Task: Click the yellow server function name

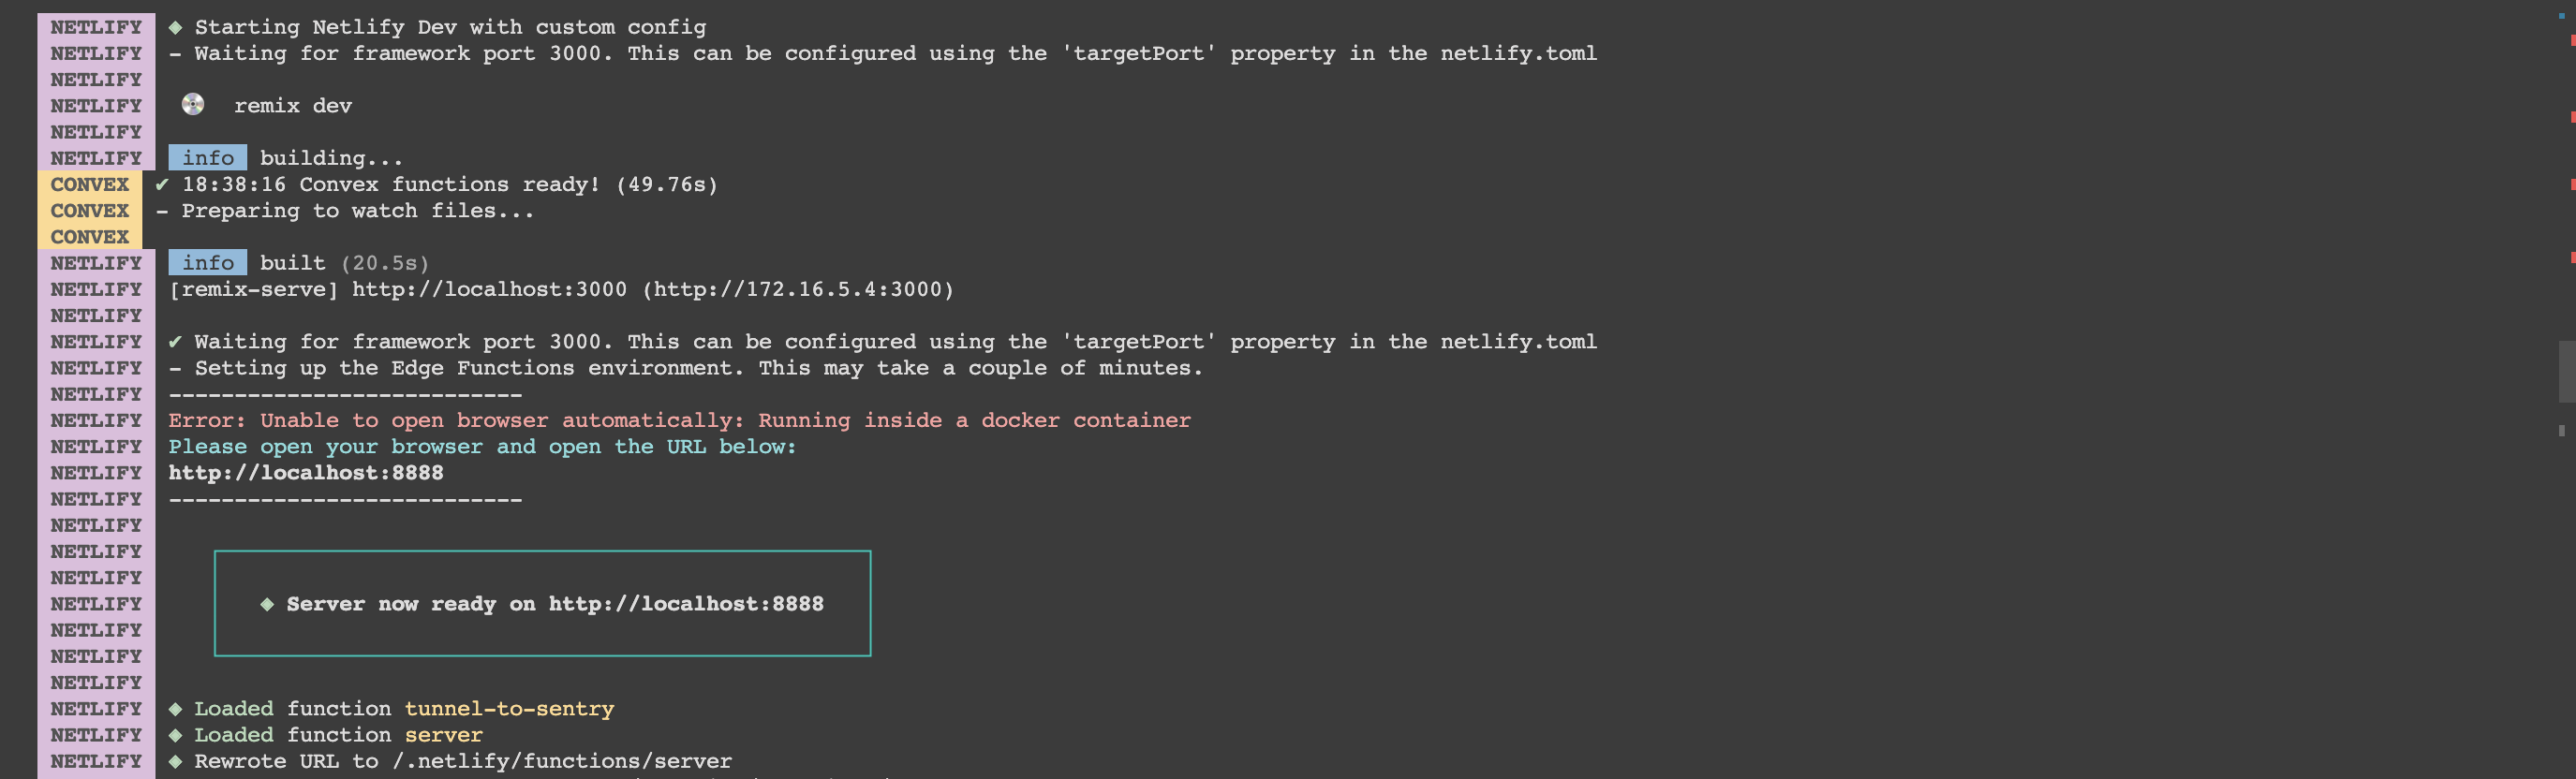Action: (x=443, y=735)
